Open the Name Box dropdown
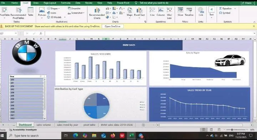 point(16,34)
